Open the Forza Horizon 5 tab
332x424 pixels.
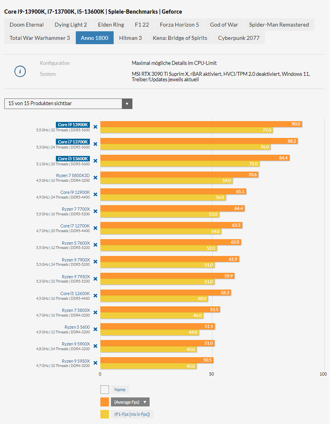coord(179,25)
